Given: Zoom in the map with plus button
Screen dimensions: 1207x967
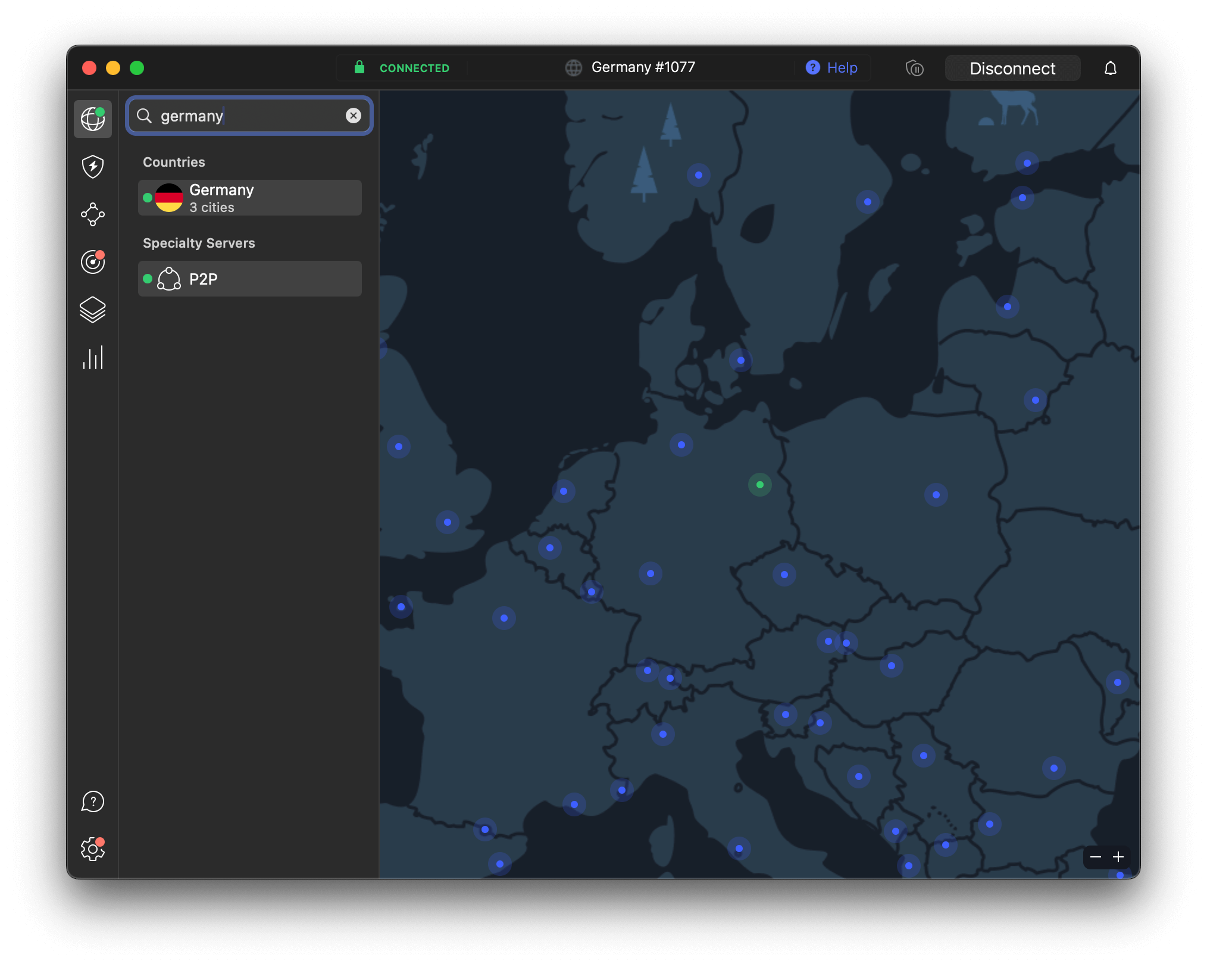Looking at the screenshot, I should point(1118,857).
